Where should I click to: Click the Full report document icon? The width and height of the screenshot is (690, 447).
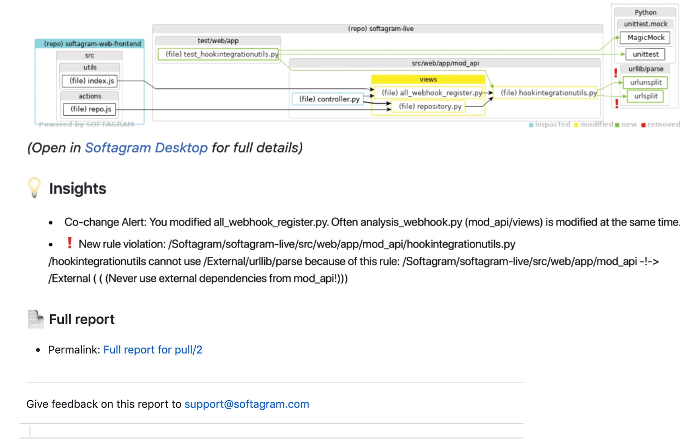pos(35,318)
